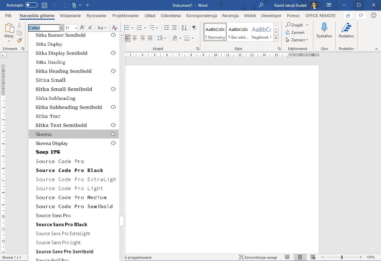381x261 pixels.
Task: Open the Korespondencja tab
Action: click(202, 15)
